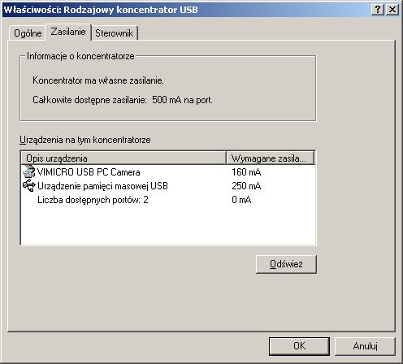This screenshot has width=403, height=364.
Task: Select Urządzenie pamięci masowej USB row
Action: [x=168, y=186]
